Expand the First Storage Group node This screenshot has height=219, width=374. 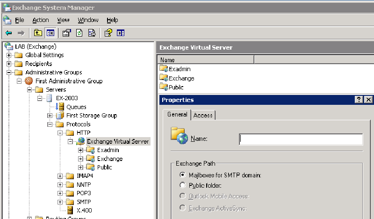pyautogui.click(x=50, y=116)
